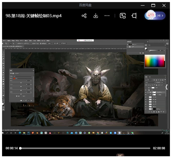Switch to mini picture-in-picture window mode

(x=123, y=16)
